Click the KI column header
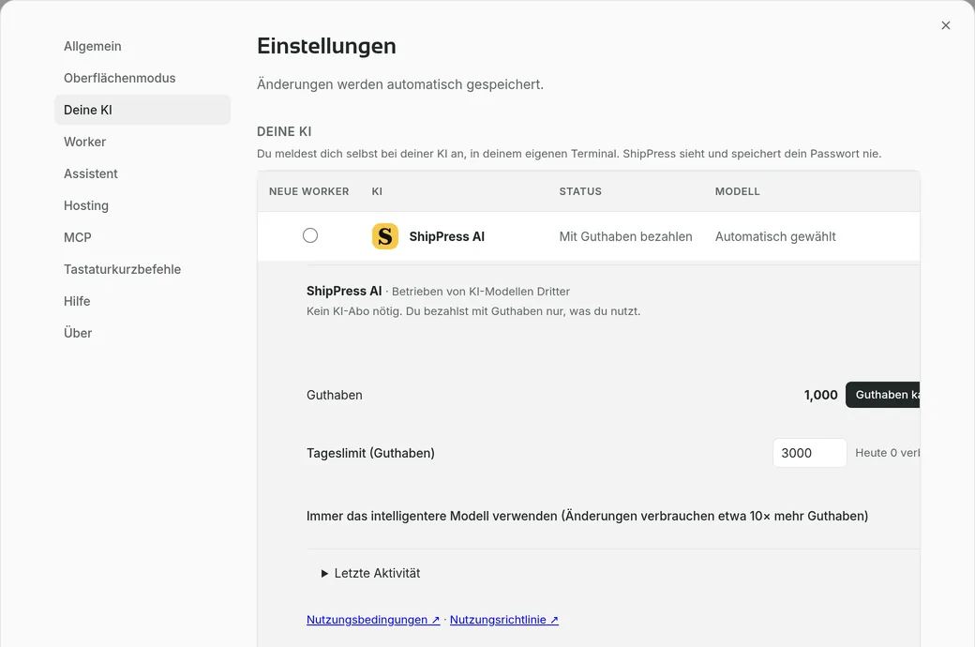 pos(377,191)
